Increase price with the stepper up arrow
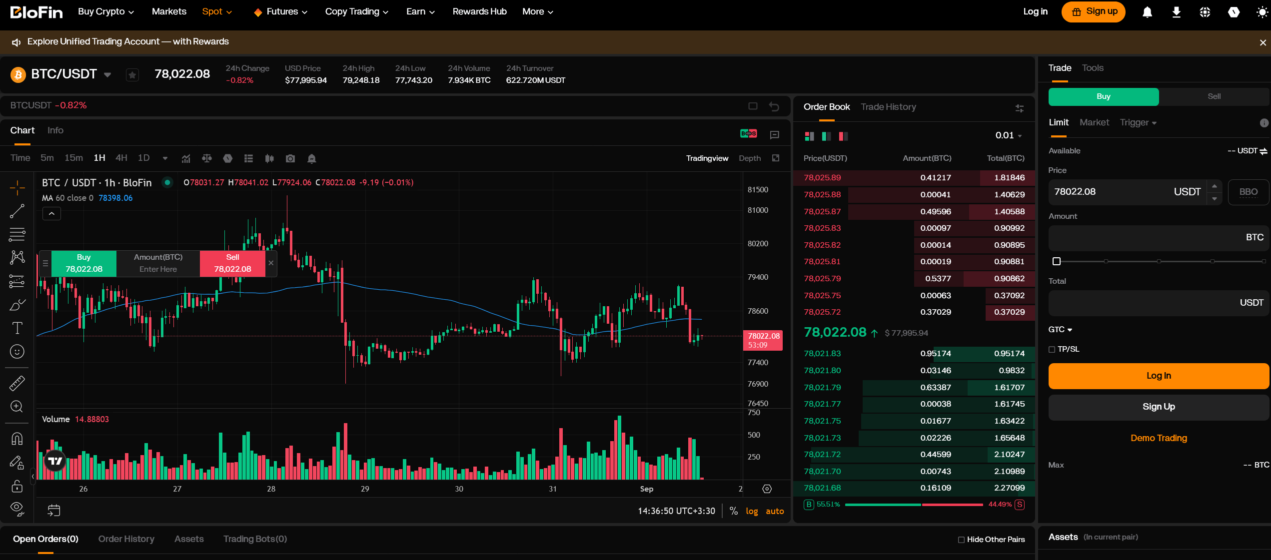1271x560 pixels. coord(1215,186)
